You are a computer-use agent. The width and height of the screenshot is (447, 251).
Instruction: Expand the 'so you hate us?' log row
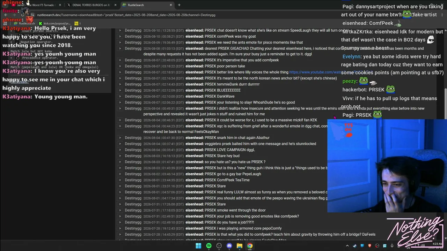coord(120,162)
